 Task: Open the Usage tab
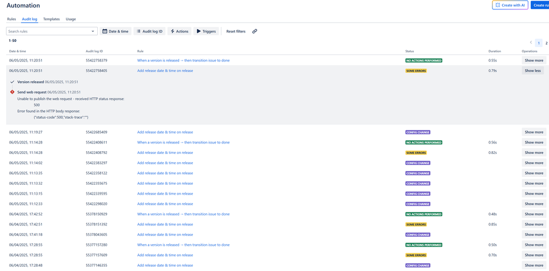pyautogui.click(x=71, y=19)
